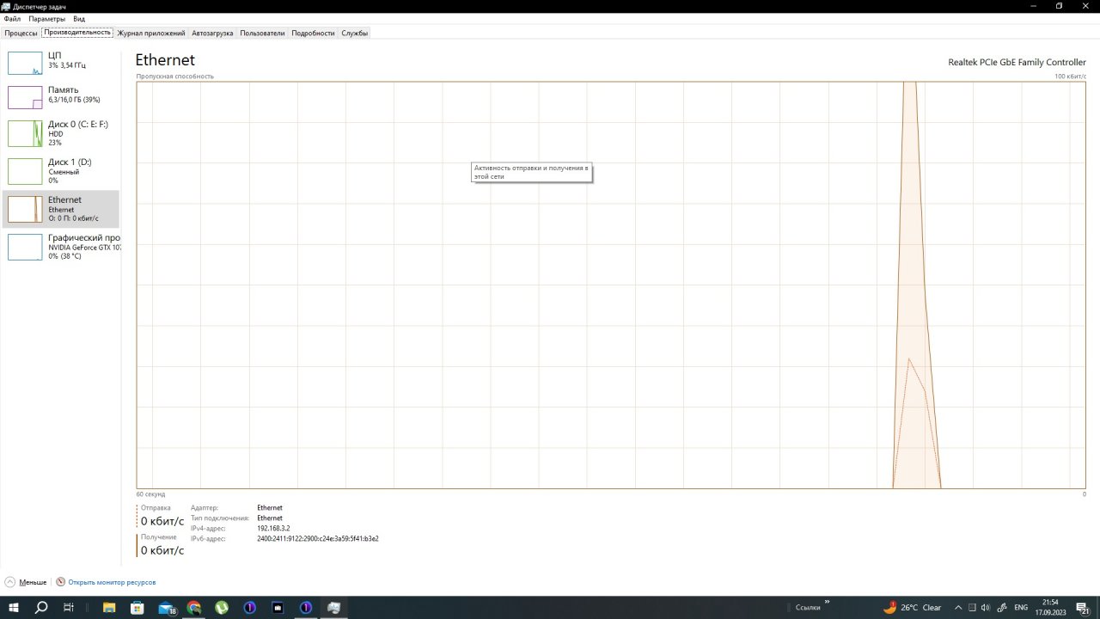Click the Ethernet network throughput graph
This screenshot has height=619, width=1100.
(611, 285)
